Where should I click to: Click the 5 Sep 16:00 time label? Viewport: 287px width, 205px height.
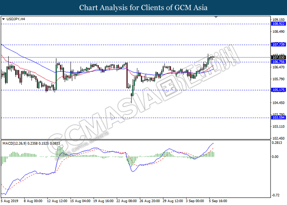click(x=218, y=201)
